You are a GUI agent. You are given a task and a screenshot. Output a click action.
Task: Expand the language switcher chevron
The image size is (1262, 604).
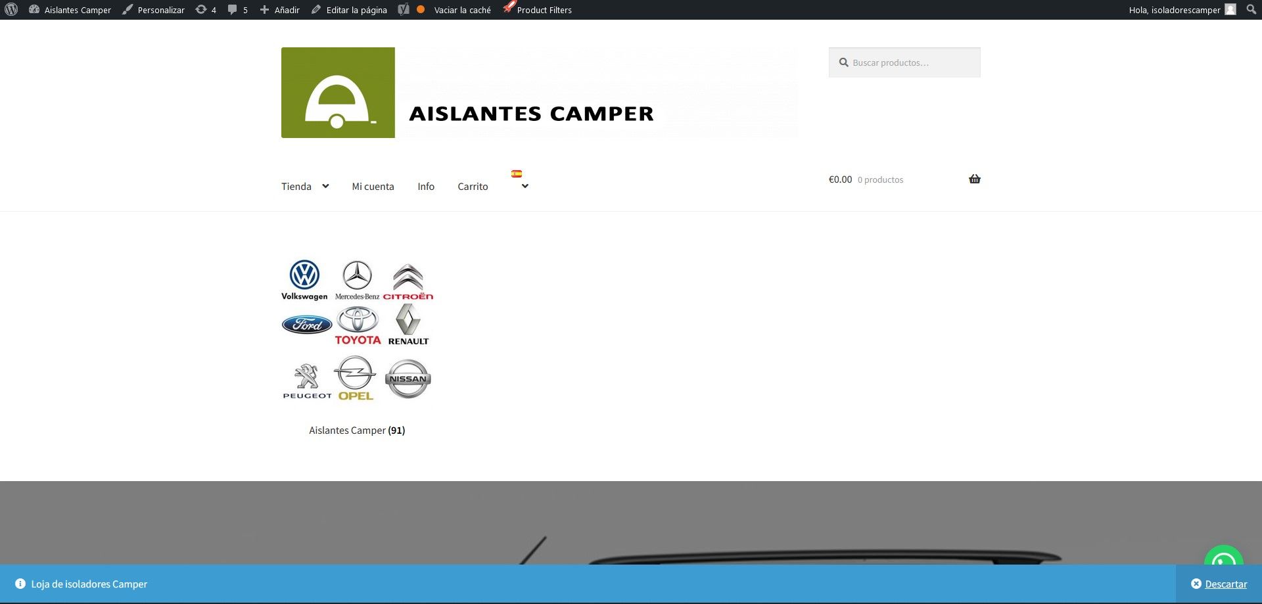[x=525, y=186]
